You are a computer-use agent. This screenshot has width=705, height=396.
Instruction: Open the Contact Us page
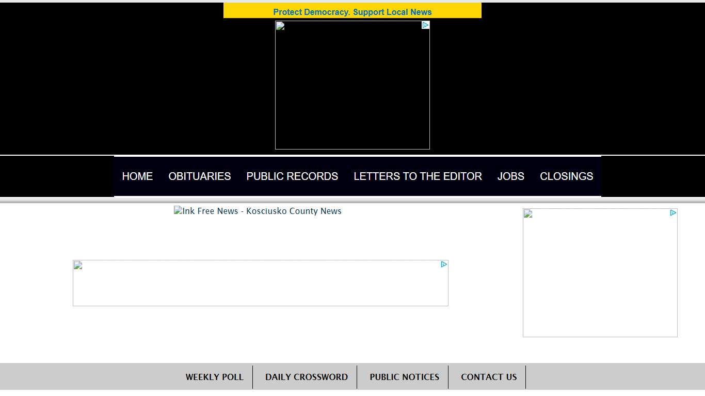488,377
